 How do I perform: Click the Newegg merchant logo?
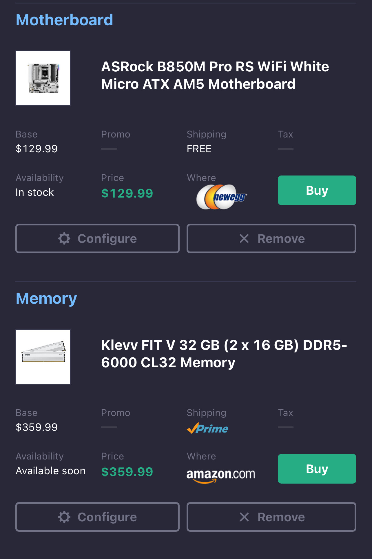click(222, 197)
